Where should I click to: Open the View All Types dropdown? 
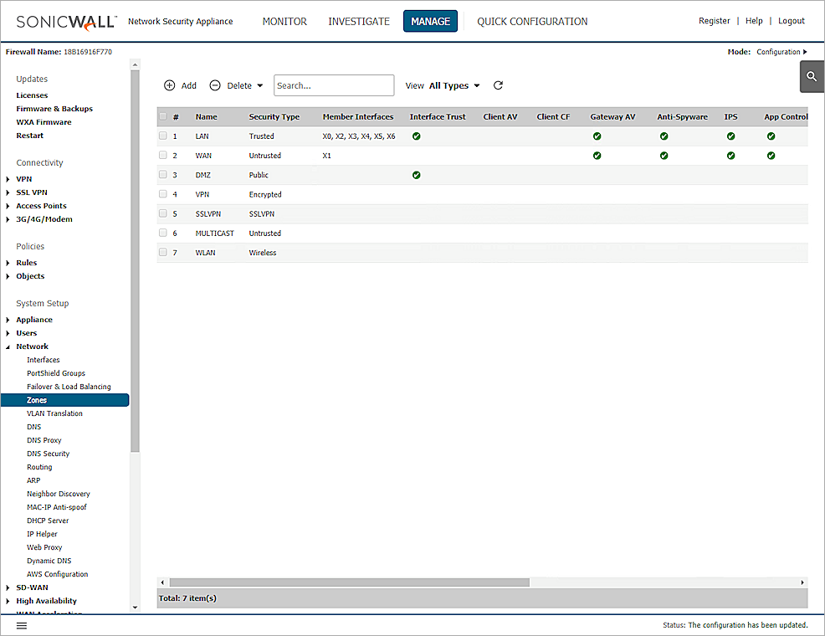click(x=454, y=85)
